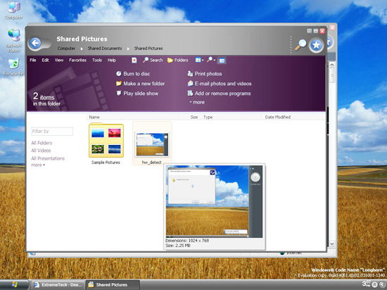
Task: Click Add or remove programs task
Action: pyautogui.click(x=219, y=94)
